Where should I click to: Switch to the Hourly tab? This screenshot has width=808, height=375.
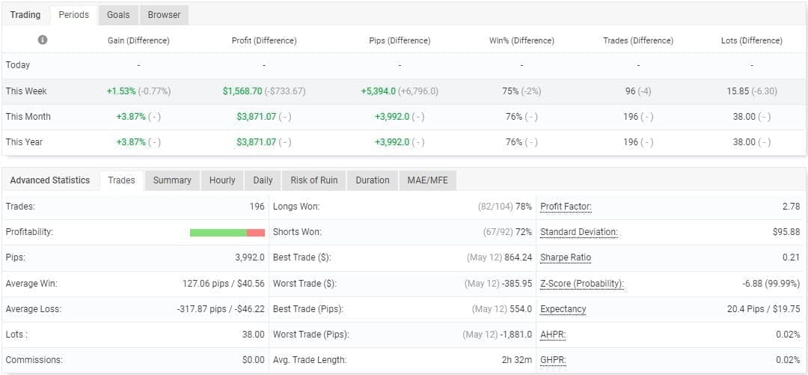click(222, 180)
